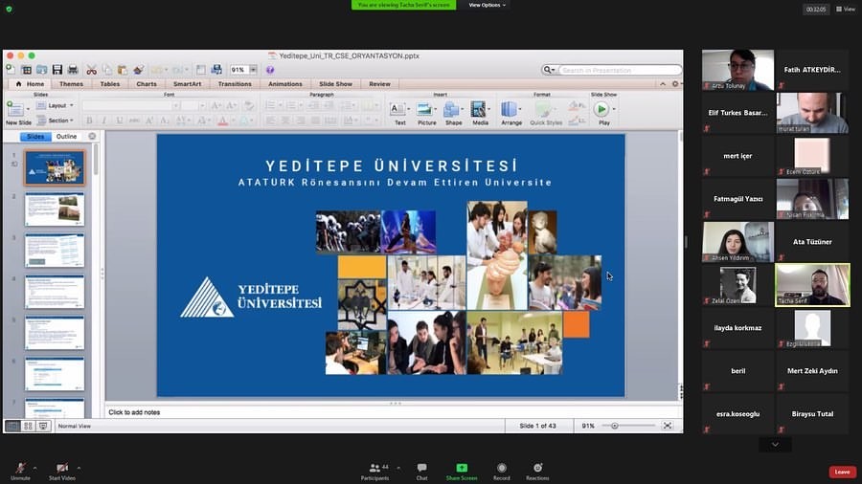This screenshot has width=862, height=484.
Task: Click the Print icon in PowerPoint toolbar
Action: click(73, 70)
